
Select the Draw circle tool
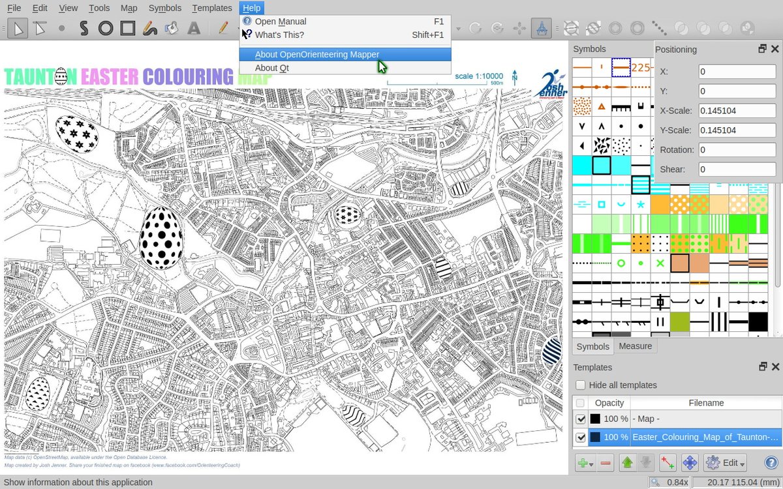pyautogui.click(x=106, y=28)
